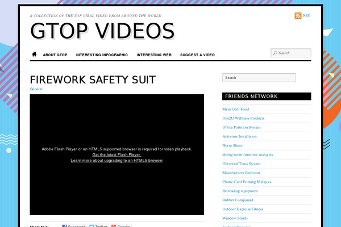The image size is (341, 227).
Task: Open the GTOP VIDEOS site title
Action: click(102, 31)
